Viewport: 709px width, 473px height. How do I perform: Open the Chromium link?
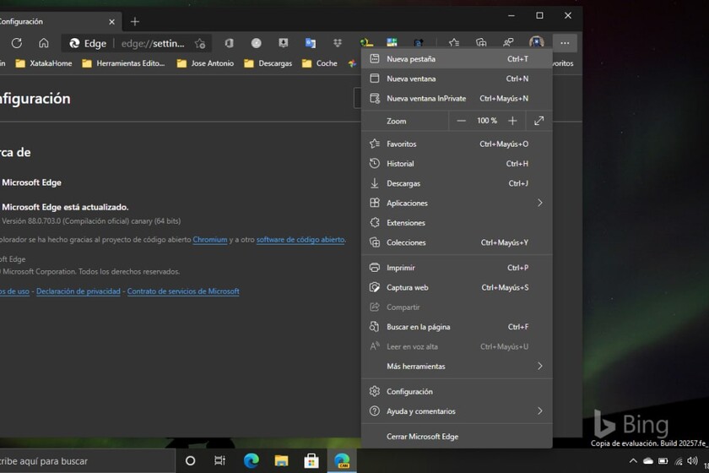[x=210, y=240]
